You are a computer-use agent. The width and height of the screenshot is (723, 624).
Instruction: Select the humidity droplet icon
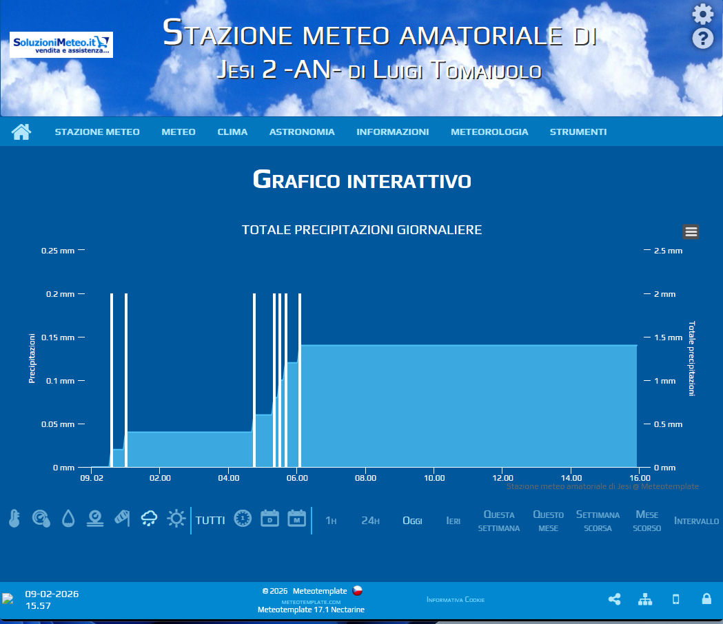68,519
